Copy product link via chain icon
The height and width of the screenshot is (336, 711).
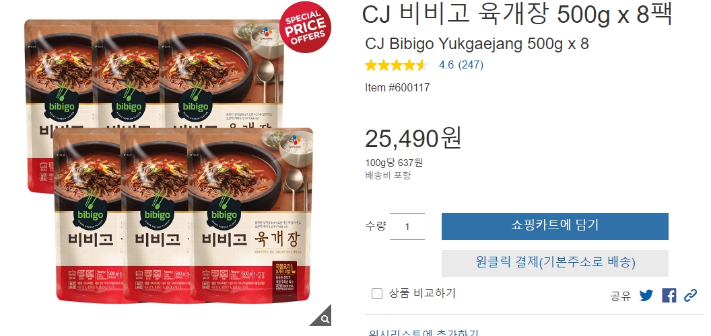click(x=690, y=296)
